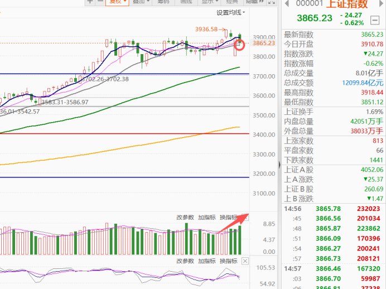Go to next stock with right arrow
386x289 pixels.
(382, 3)
